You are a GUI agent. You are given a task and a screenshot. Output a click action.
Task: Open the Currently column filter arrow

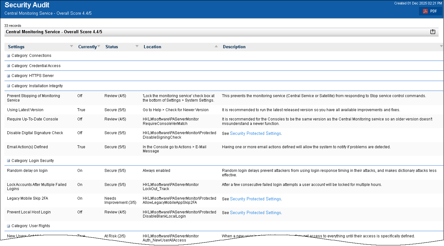coord(99,47)
